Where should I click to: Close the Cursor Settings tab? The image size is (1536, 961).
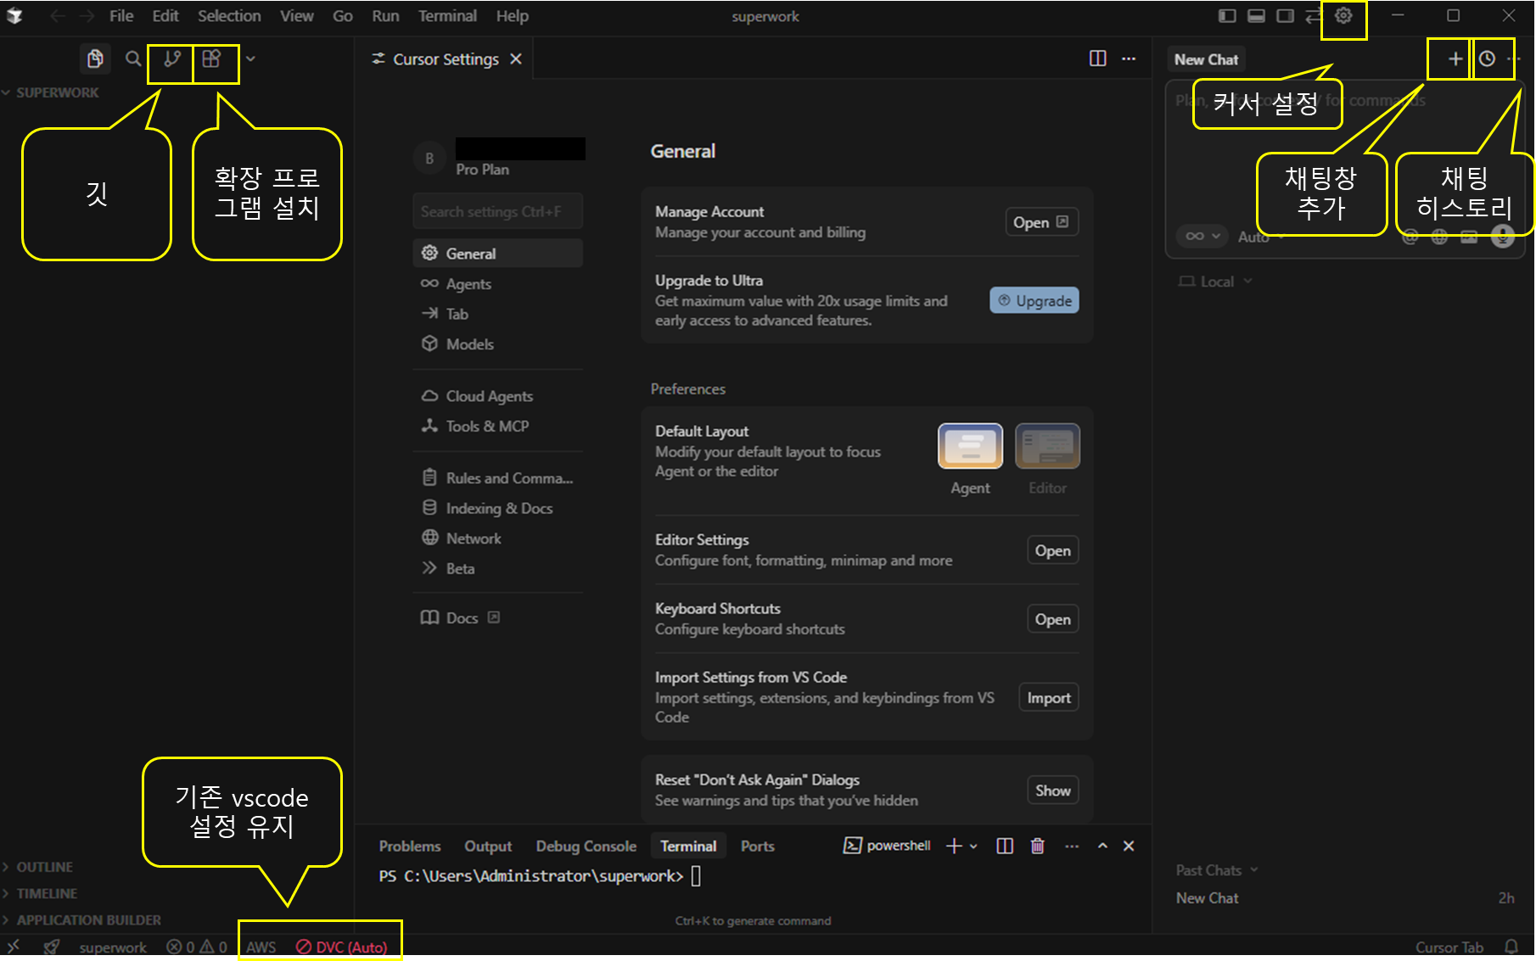coord(515,59)
